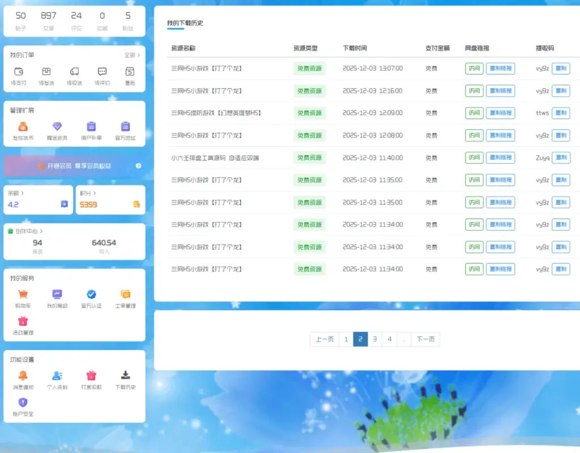The image size is (580, 453).
Task: Click the 待发货 (to be shipped) icon
Action: (46, 72)
